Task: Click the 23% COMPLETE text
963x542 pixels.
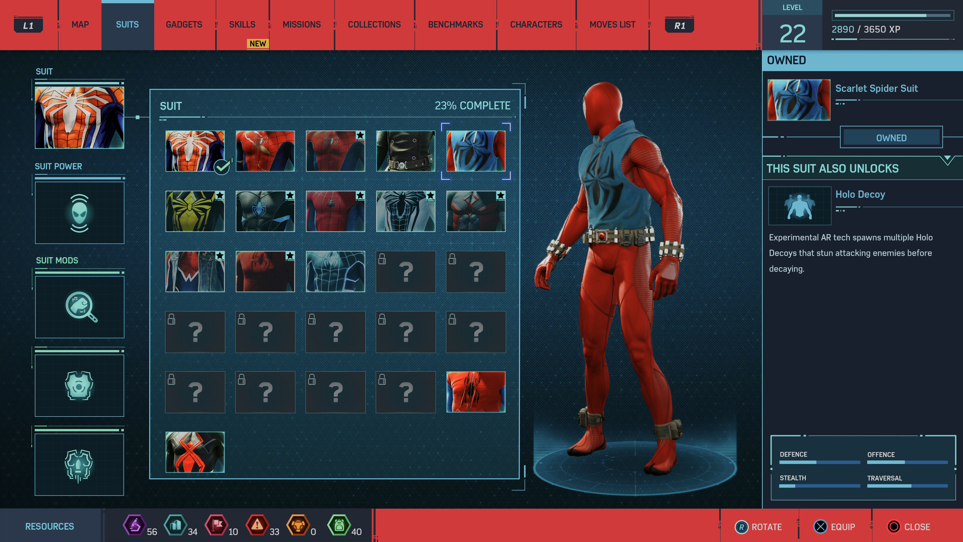Action: click(472, 106)
